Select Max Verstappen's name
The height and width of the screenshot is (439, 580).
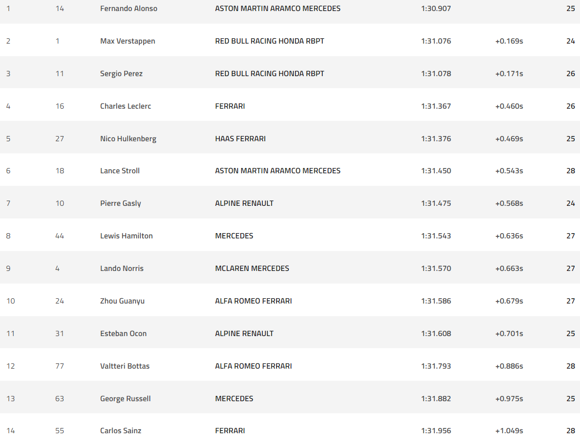pos(128,41)
